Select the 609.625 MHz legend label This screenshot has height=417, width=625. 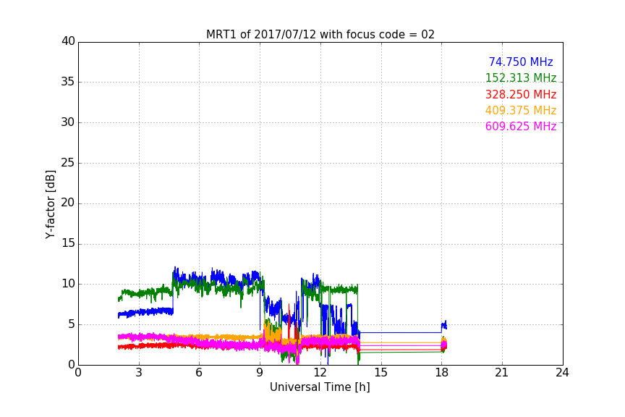point(521,126)
